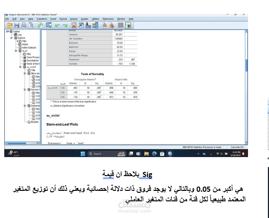Select Log item in outline tree
The width and height of the screenshot is (269, 218).
pyautogui.click(x=20, y=35)
